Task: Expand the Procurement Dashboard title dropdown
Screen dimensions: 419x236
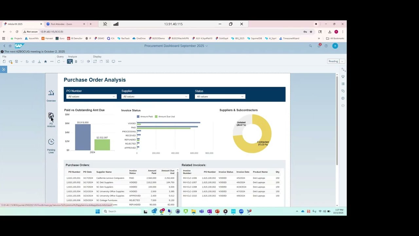Action: [207, 46]
